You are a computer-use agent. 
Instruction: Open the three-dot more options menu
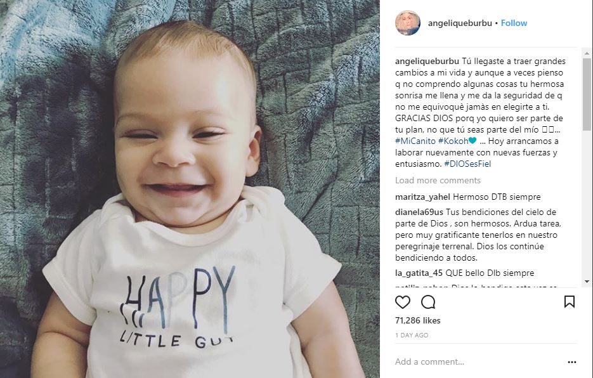[x=572, y=362]
